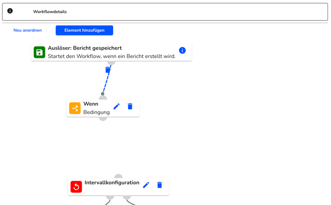The height and width of the screenshot is (205, 331).
Task: Click the right output handle below Intervallkonfiguration
Action: 126,198
